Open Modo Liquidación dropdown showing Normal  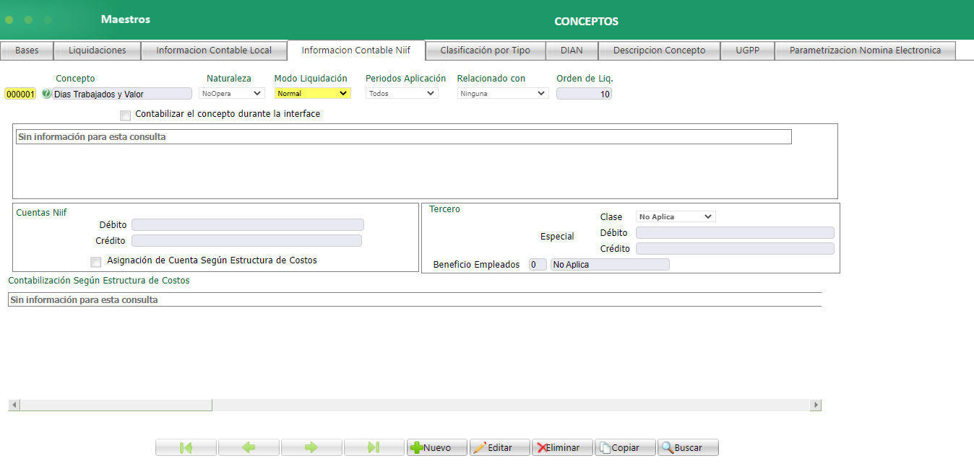[x=313, y=93]
